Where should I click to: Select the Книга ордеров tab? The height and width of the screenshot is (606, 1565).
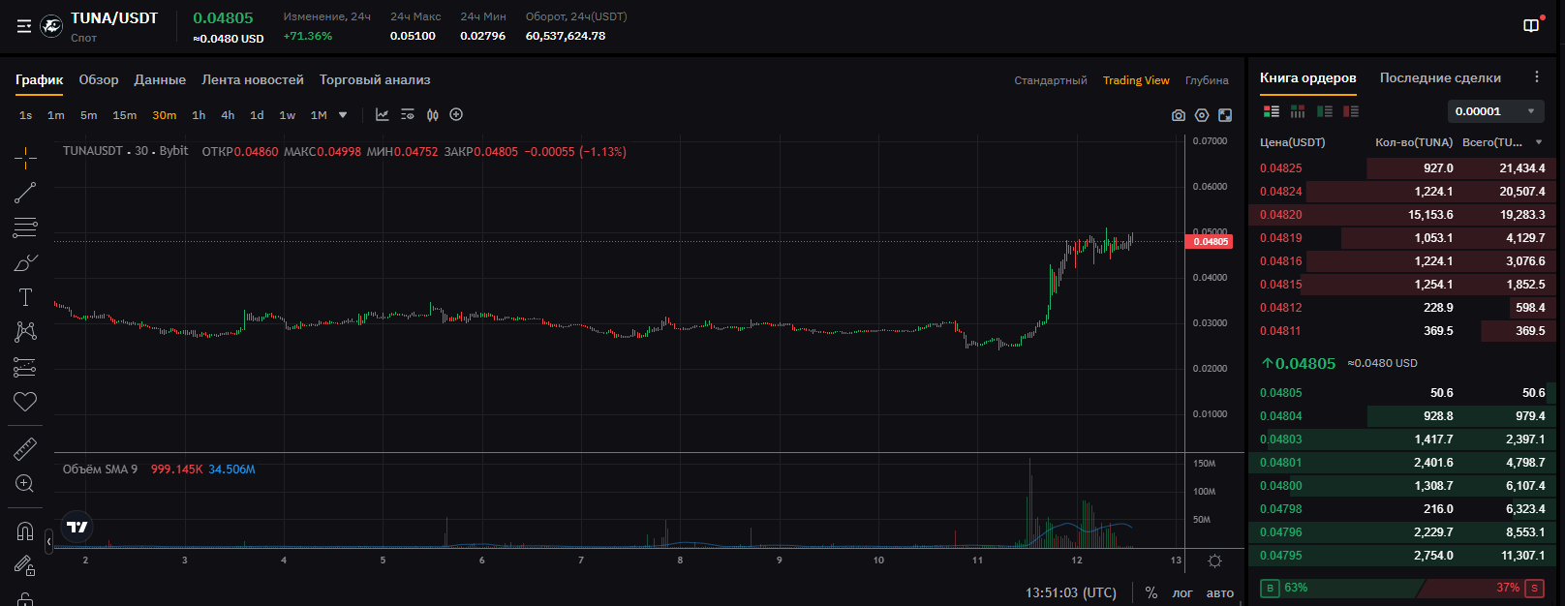(x=1308, y=77)
